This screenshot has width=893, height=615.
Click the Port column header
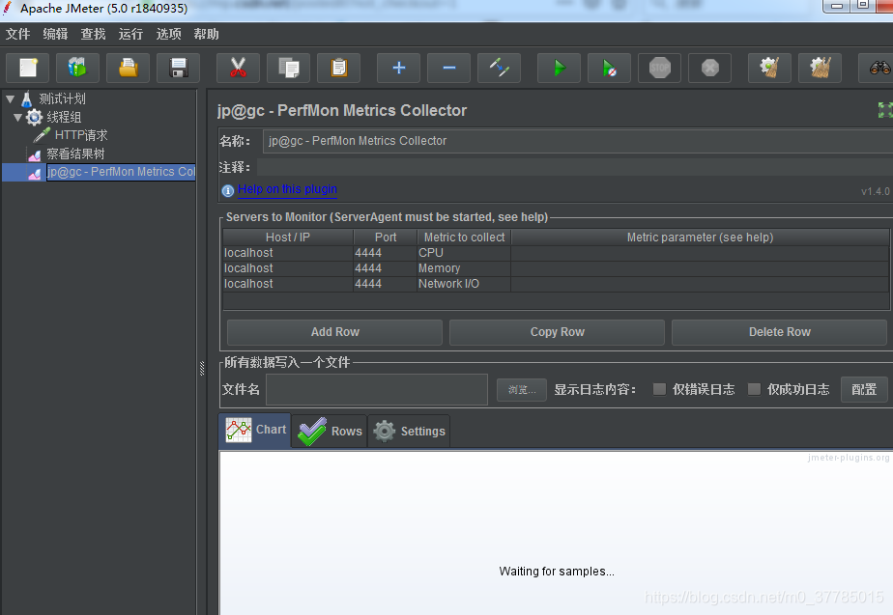386,238
